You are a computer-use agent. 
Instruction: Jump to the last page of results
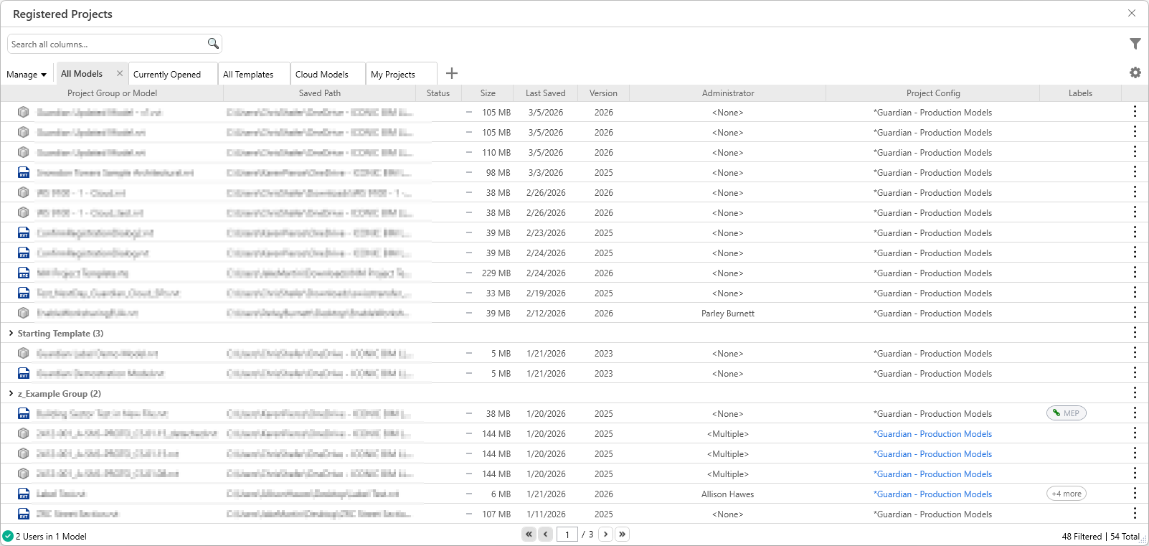623,534
